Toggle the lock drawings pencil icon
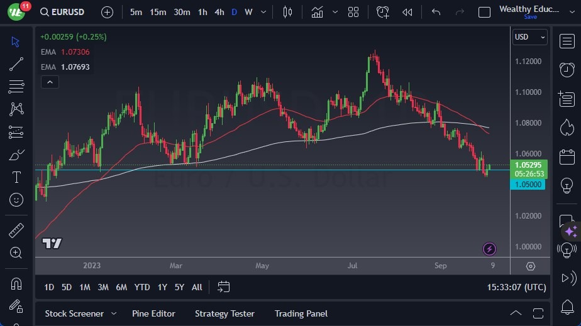 coord(16,306)
